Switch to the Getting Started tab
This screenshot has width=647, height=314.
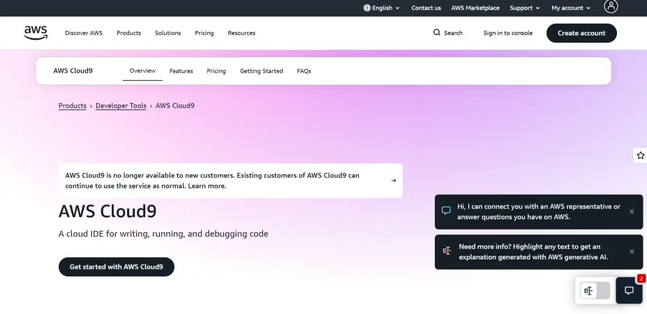click(x=261, y=71)
